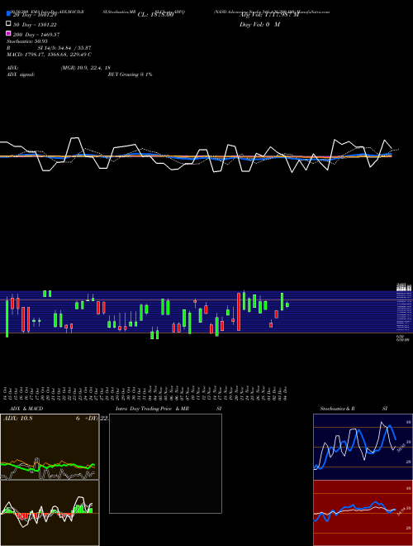
Task: Click the last green candlestick in price chart
Action: point(287,304)
